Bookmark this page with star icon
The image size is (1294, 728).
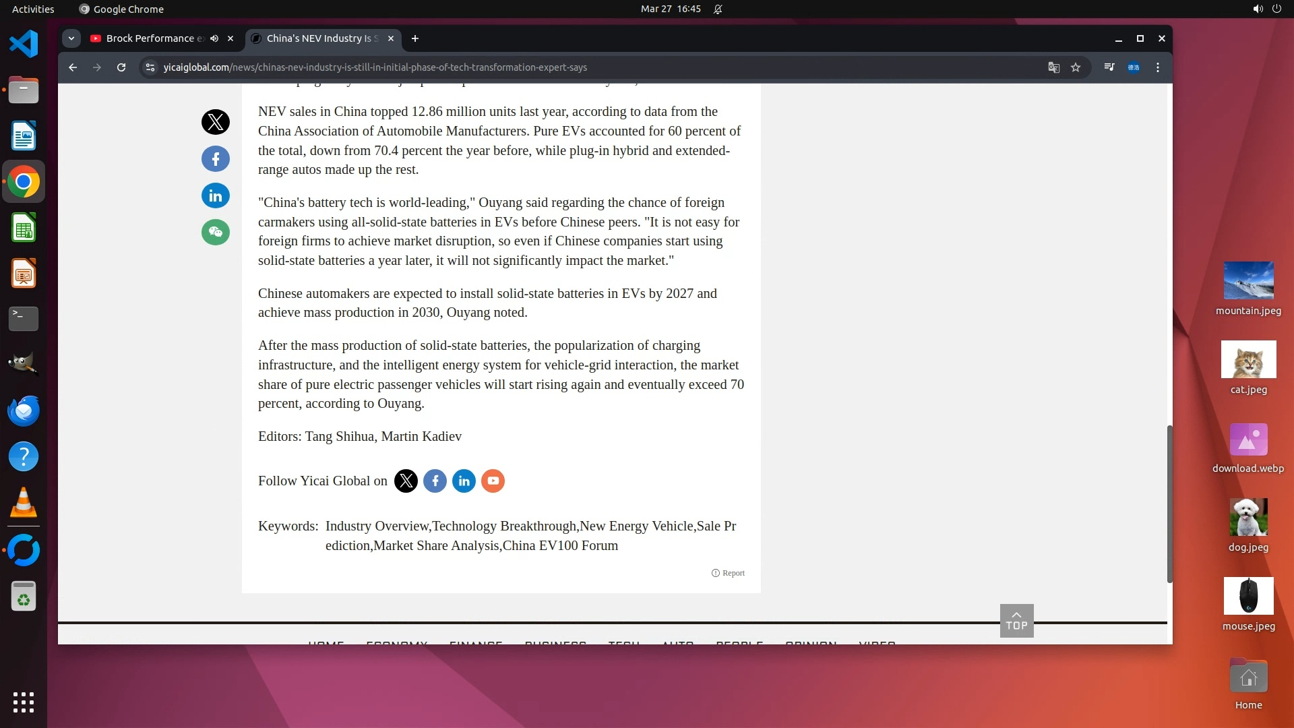[x=1076, y=67]
